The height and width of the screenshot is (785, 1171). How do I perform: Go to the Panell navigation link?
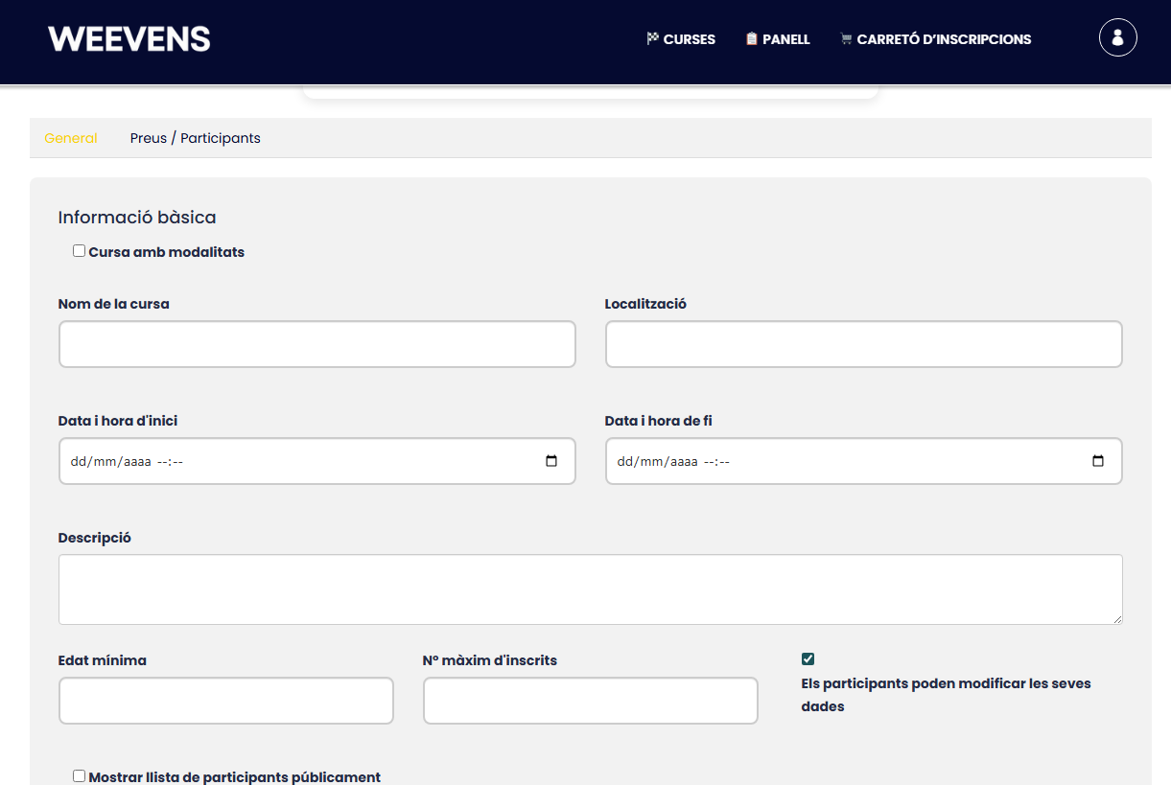point(785,39)
